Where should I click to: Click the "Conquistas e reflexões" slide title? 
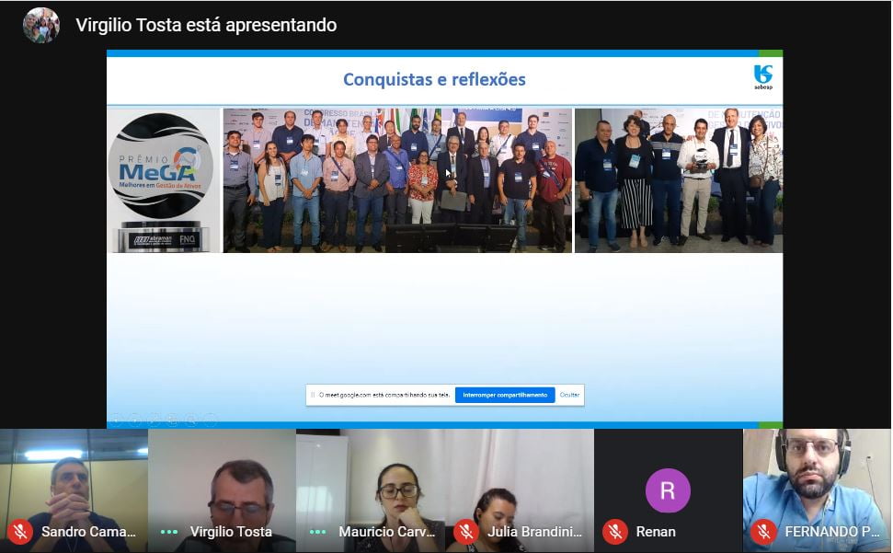pos(434,79)
